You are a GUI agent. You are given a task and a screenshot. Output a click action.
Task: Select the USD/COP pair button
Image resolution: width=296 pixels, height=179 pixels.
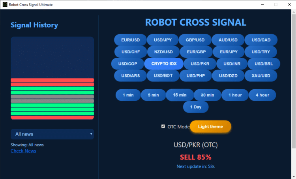[x=127, y=64]
